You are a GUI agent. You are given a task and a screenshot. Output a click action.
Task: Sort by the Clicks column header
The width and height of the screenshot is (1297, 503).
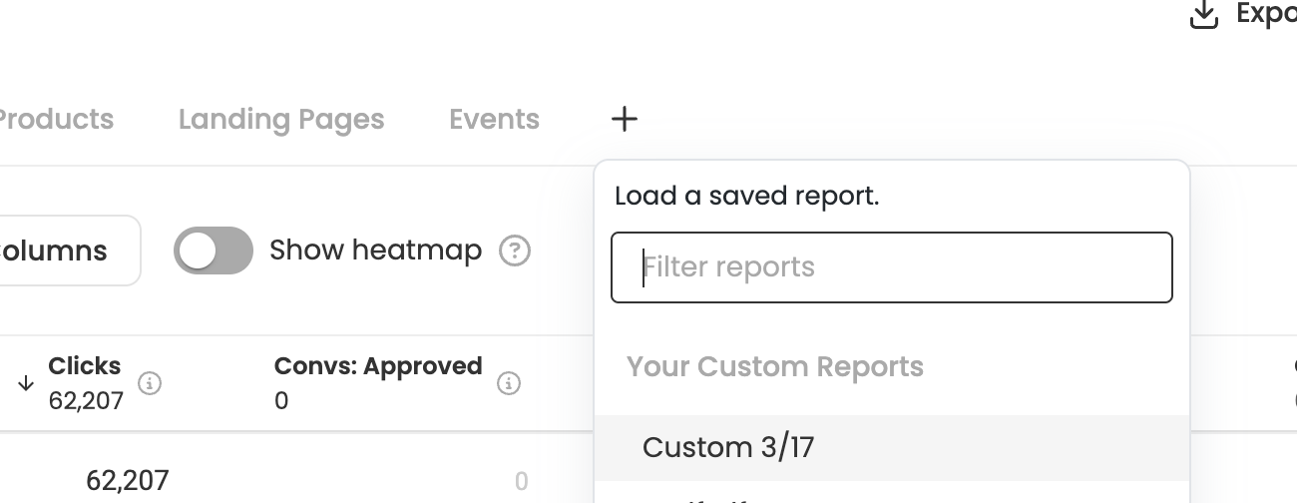(85, 366)
